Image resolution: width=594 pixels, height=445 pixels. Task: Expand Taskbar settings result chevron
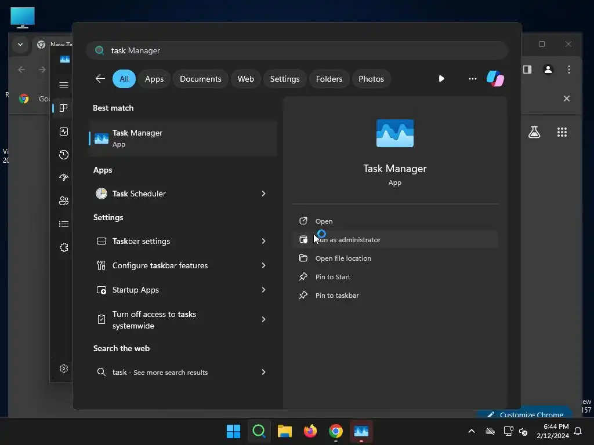pos(264,241)
